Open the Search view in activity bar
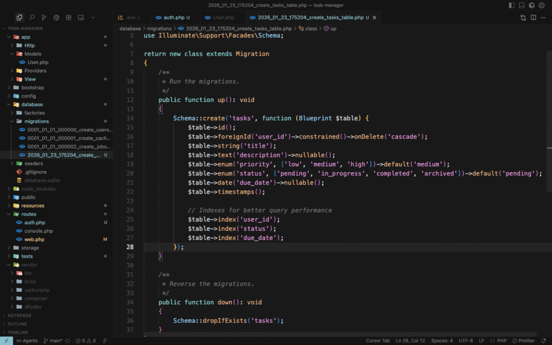The image size is (552, 345). [32, 17]
